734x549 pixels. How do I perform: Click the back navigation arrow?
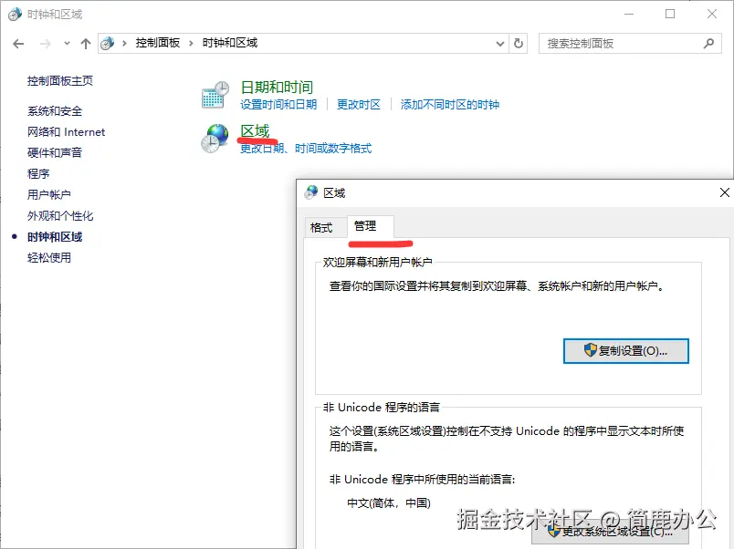18,42
